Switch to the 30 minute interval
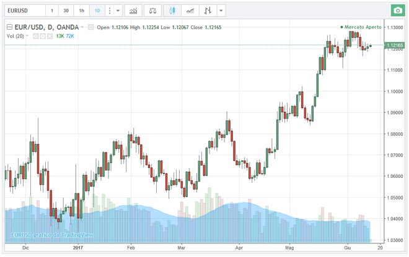409x257 pixels. (66, 11)
